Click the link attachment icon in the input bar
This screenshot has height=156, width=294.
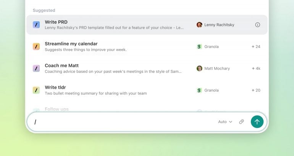click(241, 122)
